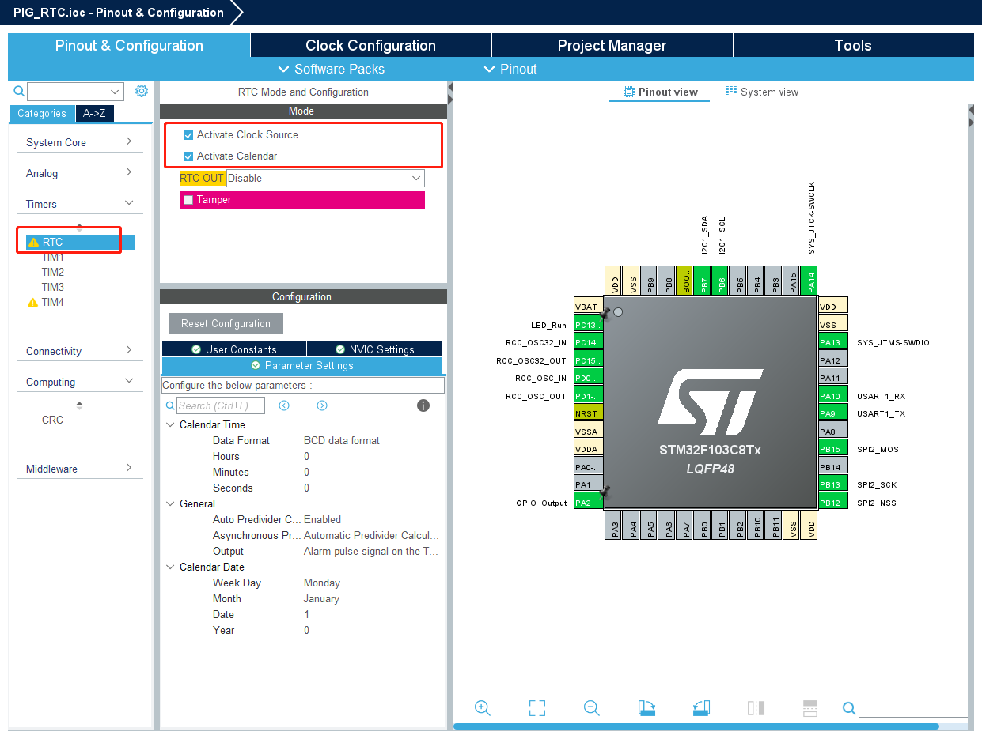Collapse the Timers category

[79, 204]
